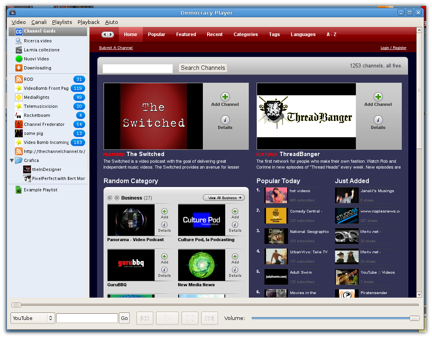This screenshot has height=338, width=432.
Task: Switch to the Popular tab
Action: [x=157, y=35]
